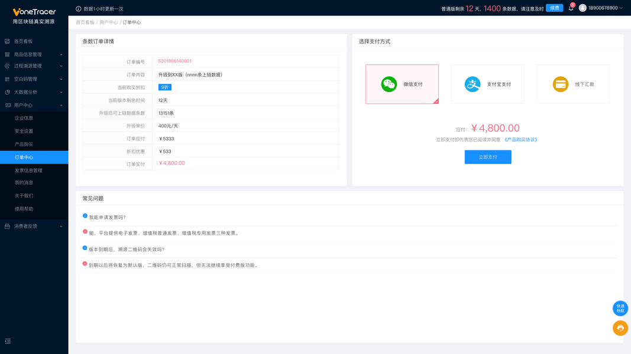Click the 续费 renew button

point(554,8)
